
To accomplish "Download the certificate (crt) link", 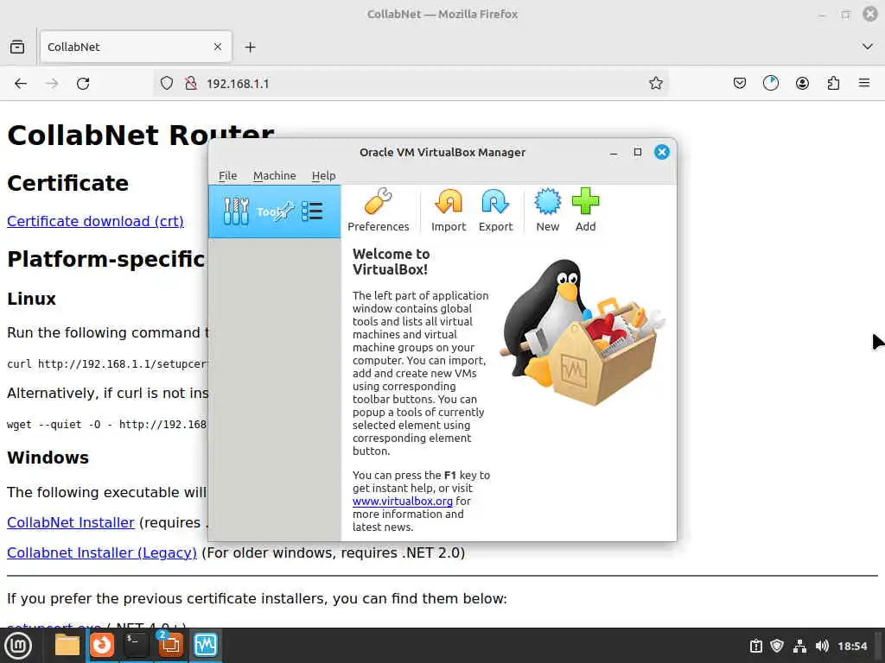I will (x=95, y=221).
